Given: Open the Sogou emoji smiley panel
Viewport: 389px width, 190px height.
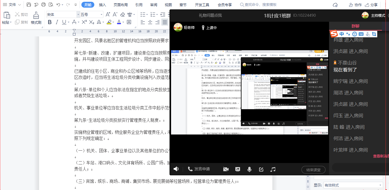Looking at the screenshot, I should 354,34.
